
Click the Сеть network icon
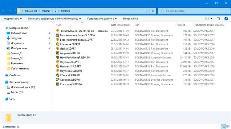(x=6, y=99)
